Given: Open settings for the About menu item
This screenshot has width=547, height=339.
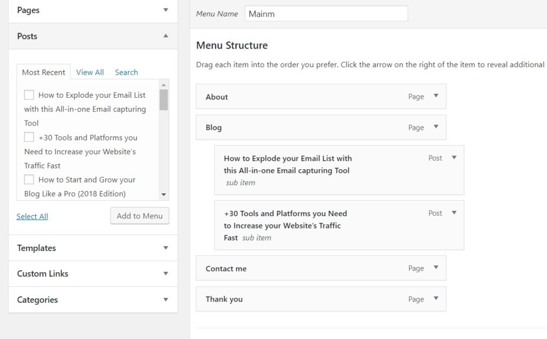Looking at the screenshot, I should click(437, 97).
